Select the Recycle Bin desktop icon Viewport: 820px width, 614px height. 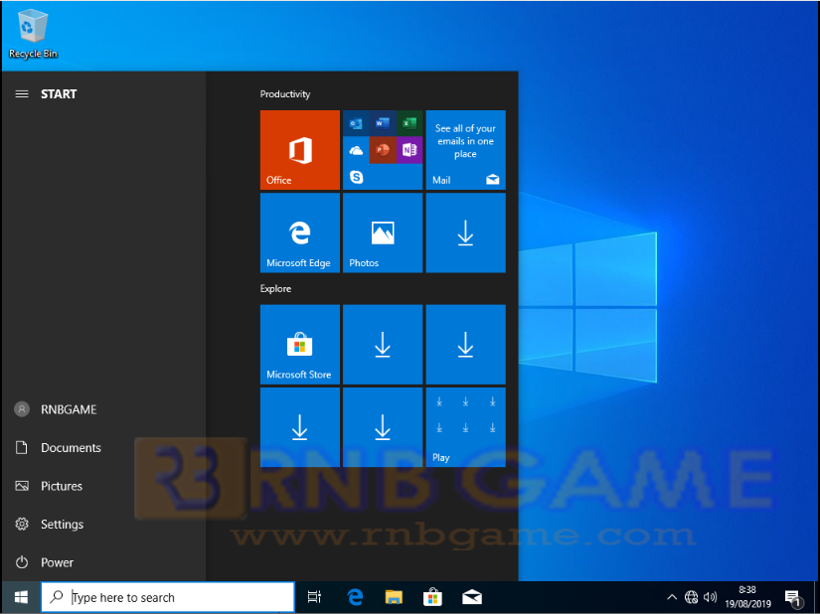click(33, 35)
